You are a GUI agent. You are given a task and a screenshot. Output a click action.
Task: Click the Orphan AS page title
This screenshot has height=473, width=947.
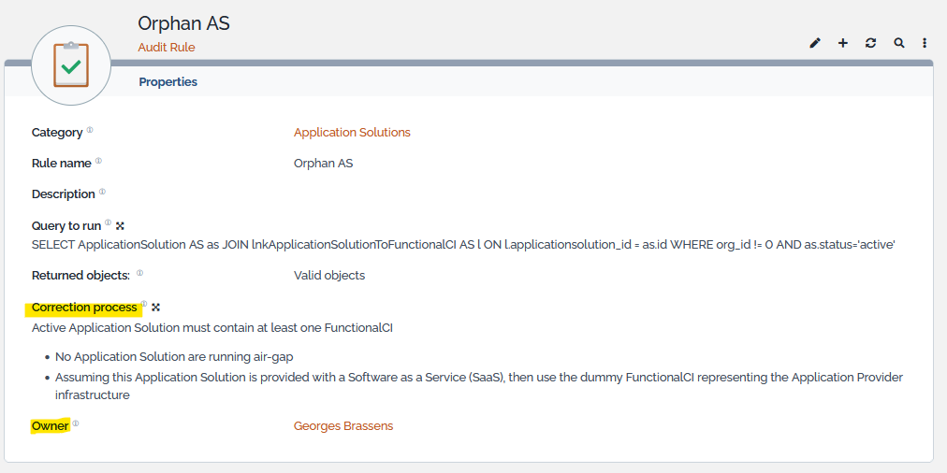pos(183,23)
